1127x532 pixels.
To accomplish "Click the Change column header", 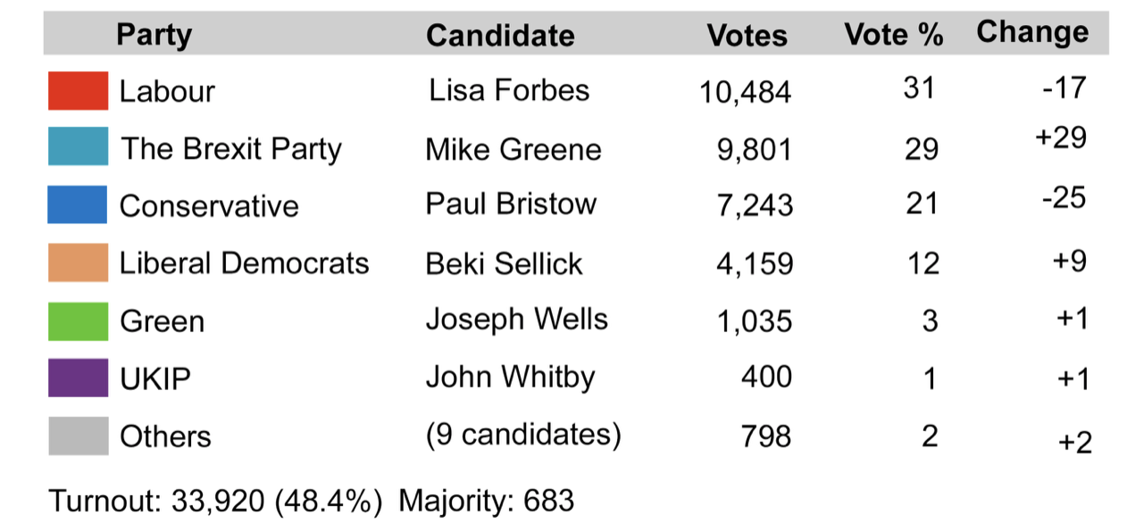I will tap(1032, 32).
